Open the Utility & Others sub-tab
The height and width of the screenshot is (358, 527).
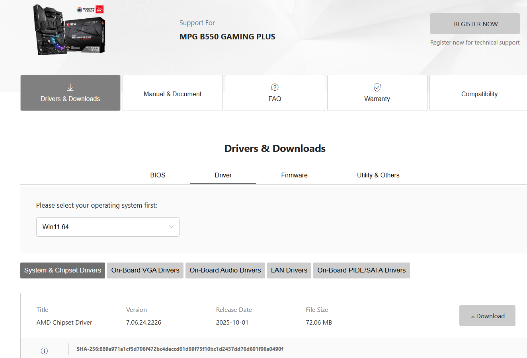click(x=378, y=175)
